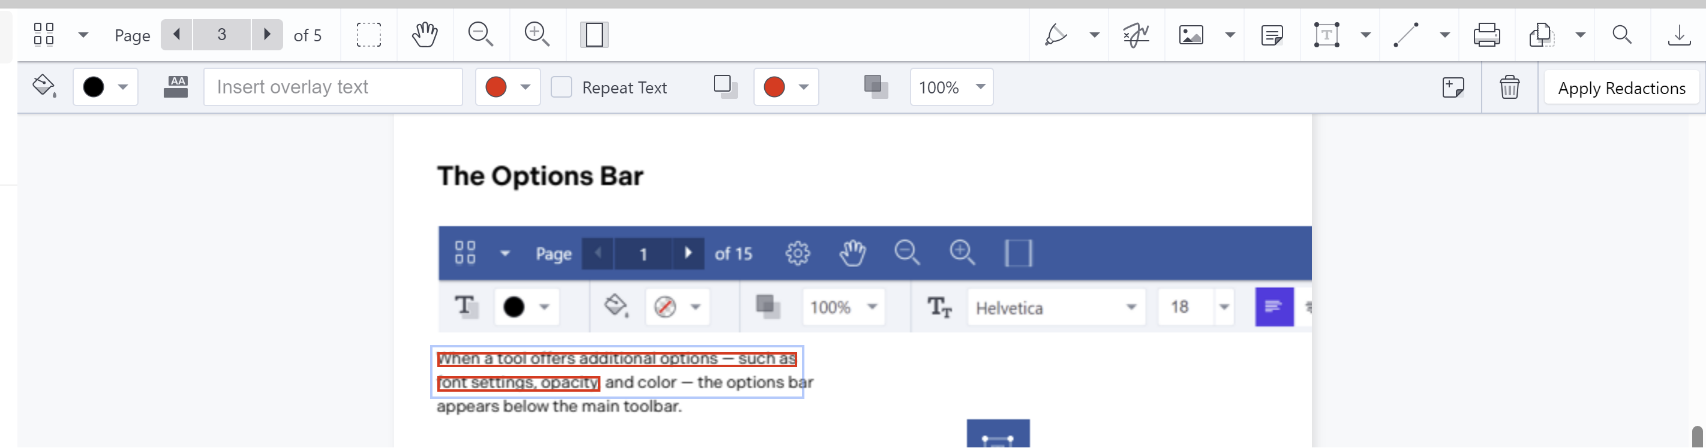The width and height of the screenshot is (1706, 448).
Task: Select the sticky note tool
Action: click(x=1272, y=34)
